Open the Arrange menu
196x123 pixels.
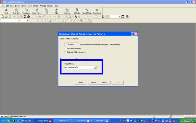43,6
